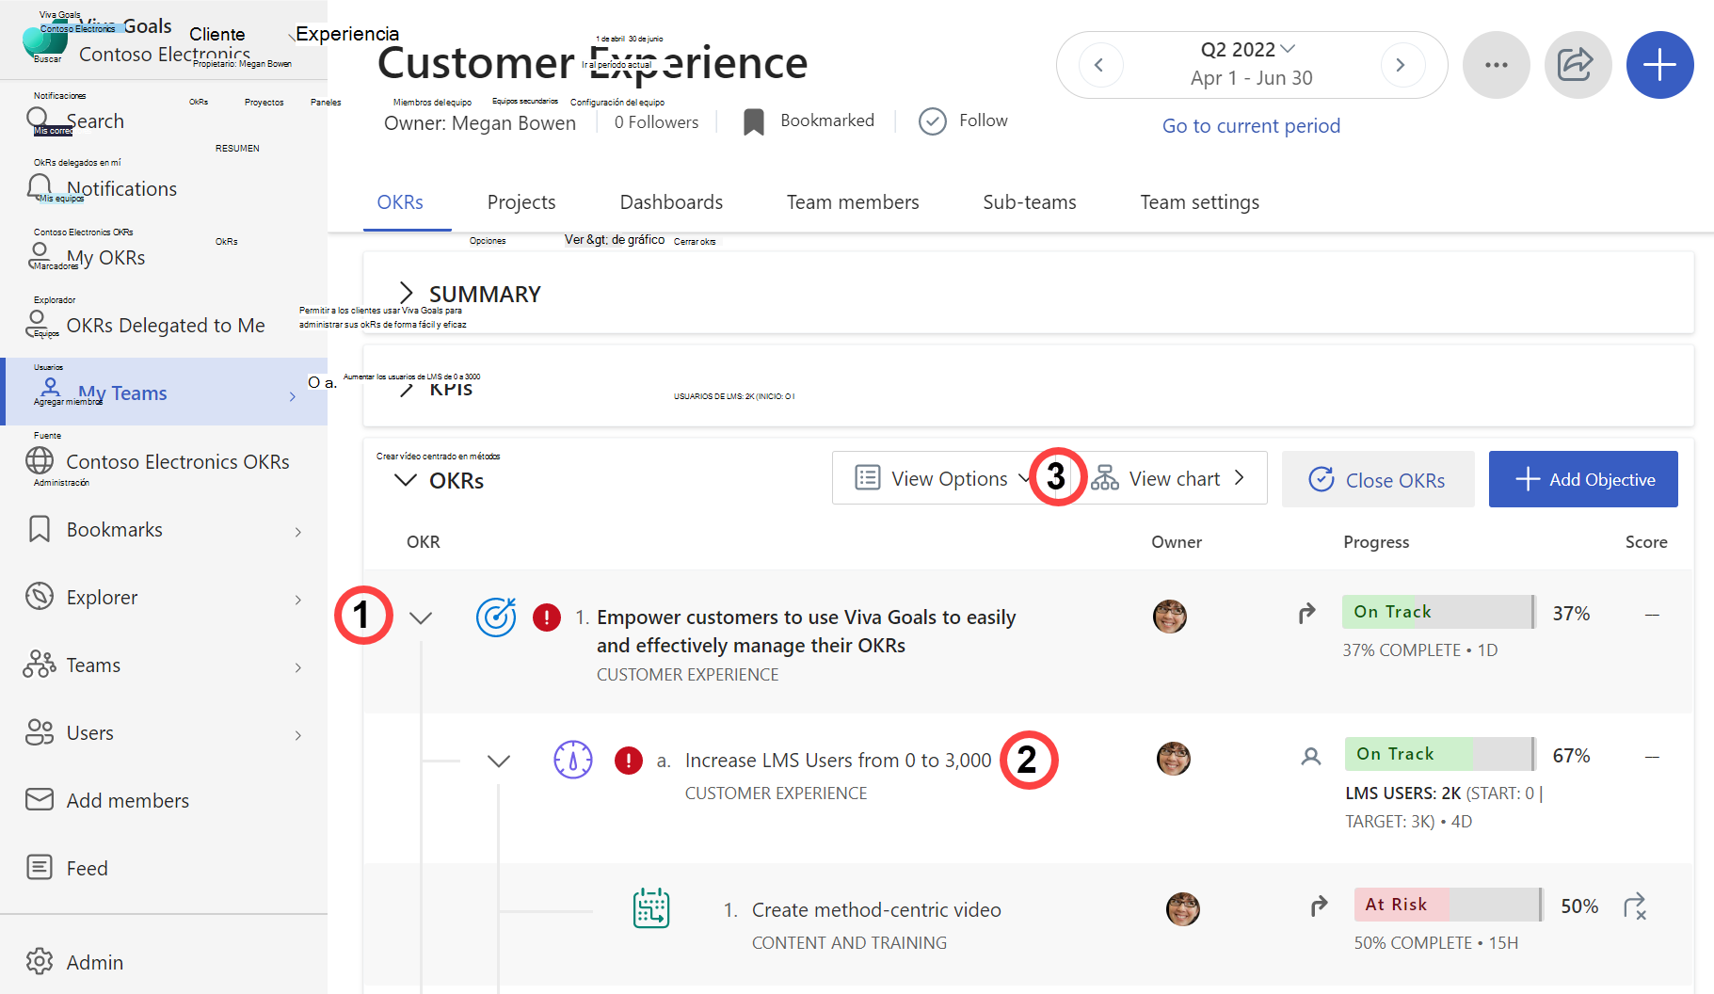
Task: Click person icon on LMS Users row
Action: point(1310,756)
